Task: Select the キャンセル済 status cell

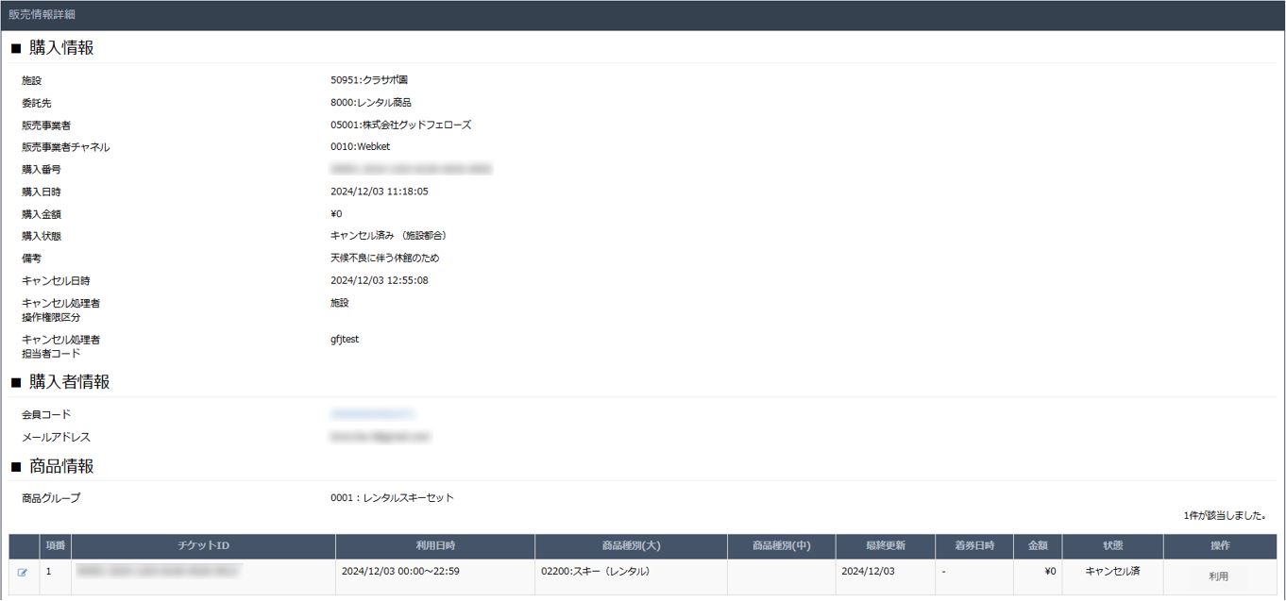Action: click(1112, 572)
